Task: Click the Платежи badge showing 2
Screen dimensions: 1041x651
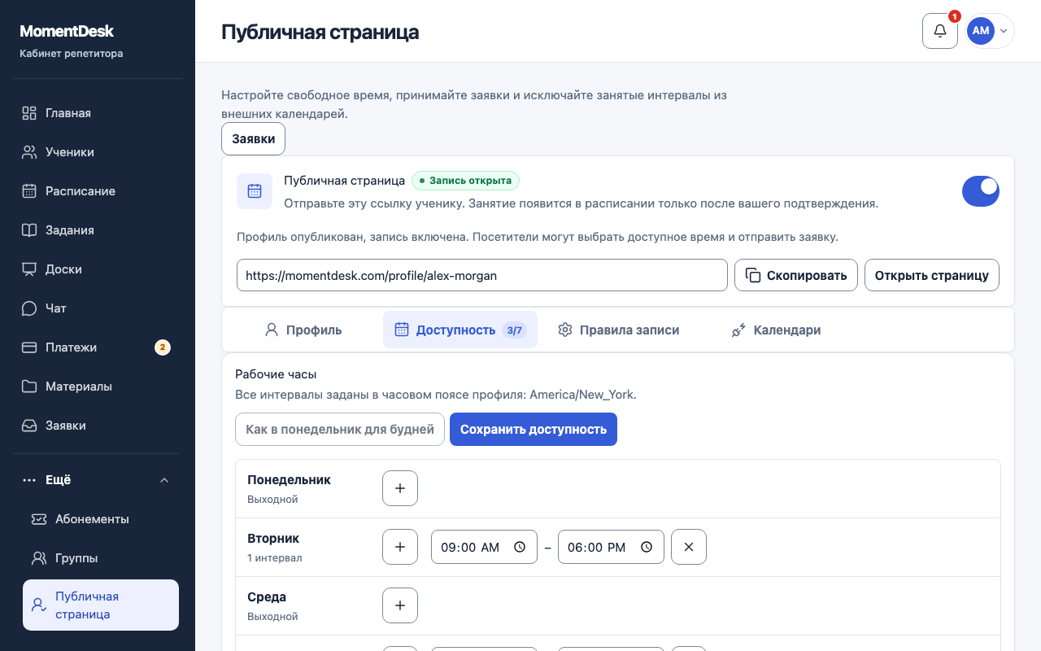Action: tap(163, 347)
